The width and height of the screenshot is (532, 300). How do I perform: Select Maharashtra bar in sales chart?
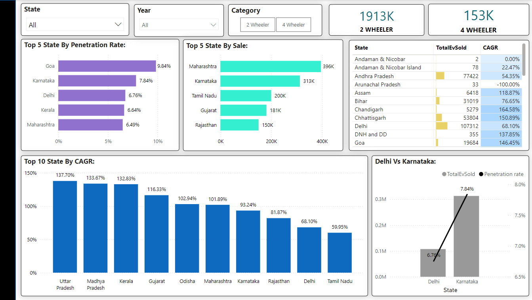pos(271,66)
